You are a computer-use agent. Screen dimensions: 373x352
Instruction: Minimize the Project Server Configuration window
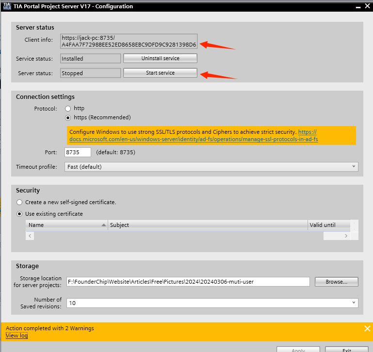click(358, 7)
